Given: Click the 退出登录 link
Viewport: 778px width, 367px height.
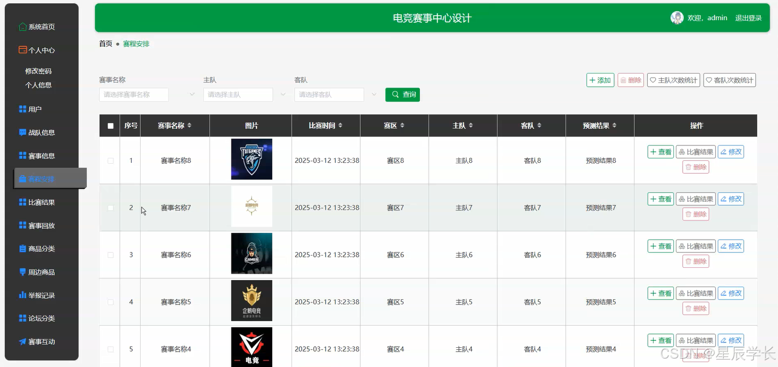Looking at the screenshot, I should pos(748,18).
